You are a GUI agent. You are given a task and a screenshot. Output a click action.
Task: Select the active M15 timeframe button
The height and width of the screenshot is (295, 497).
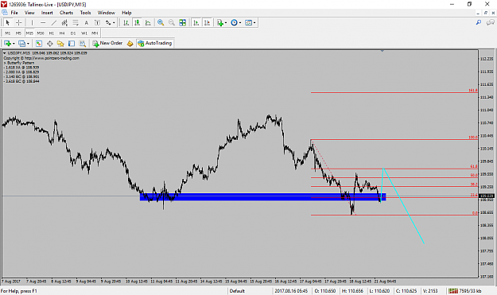(x=29, y=33)
